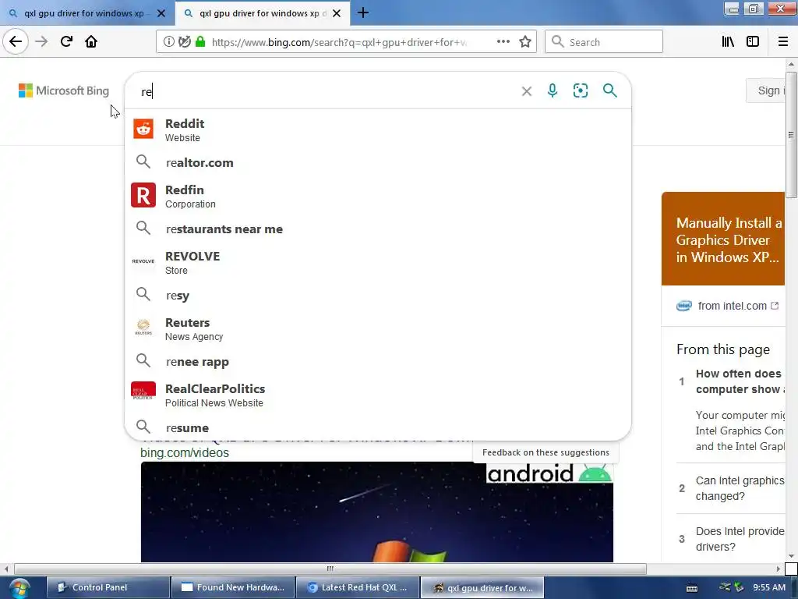This screenshot has height=599, width=798.
Task: Click the REVOLVE store logo
Action: point(143,261)
